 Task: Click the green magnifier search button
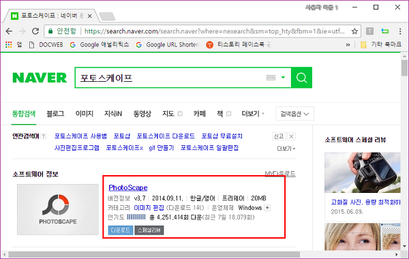(x=301, y=78)
